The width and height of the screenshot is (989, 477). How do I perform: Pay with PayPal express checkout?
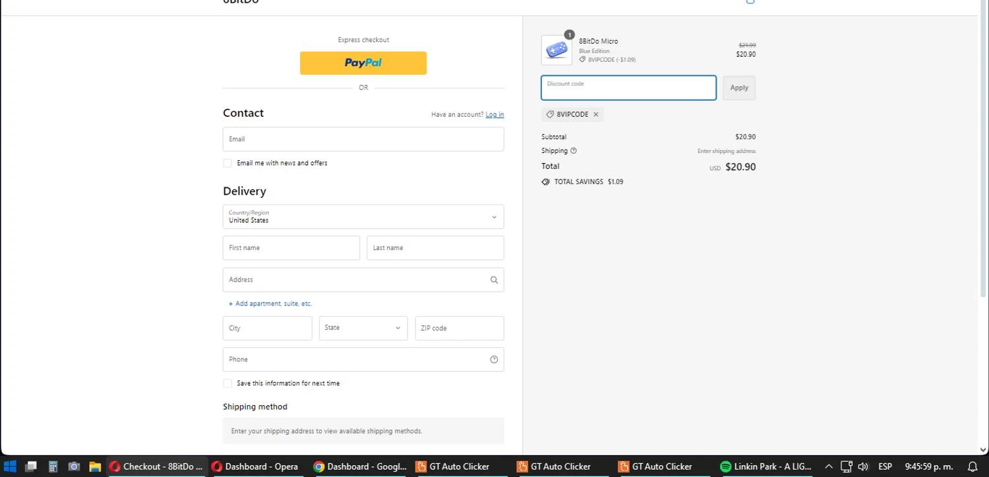click(x=363, y=63)
